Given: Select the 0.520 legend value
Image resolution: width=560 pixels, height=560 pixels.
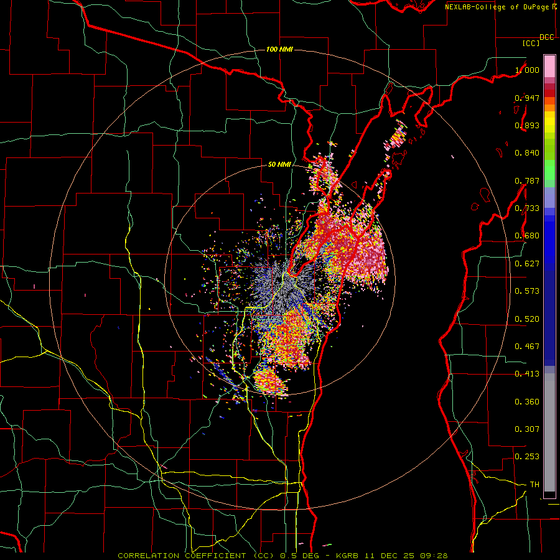Looking at the screenshot, I should click(x=527, y=319).
